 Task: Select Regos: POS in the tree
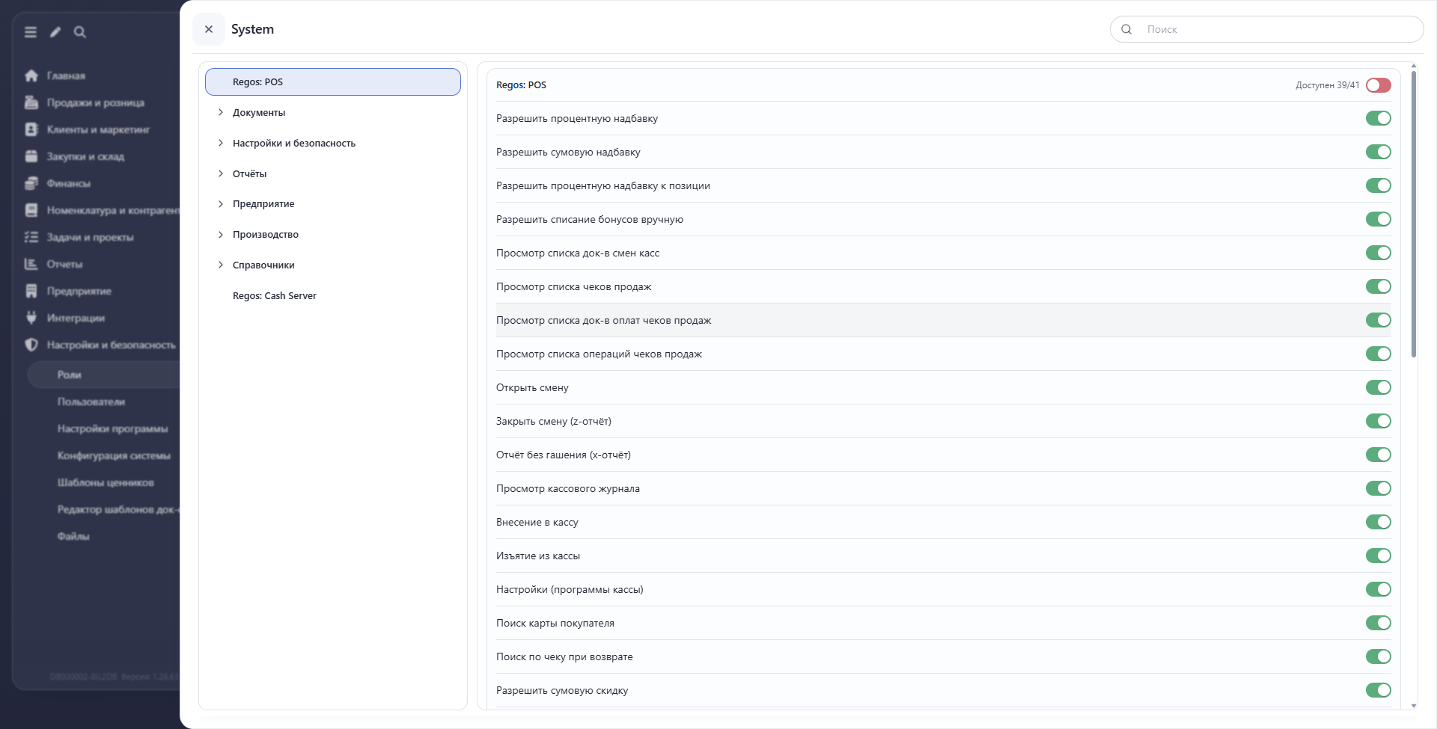tap(333, 81)
